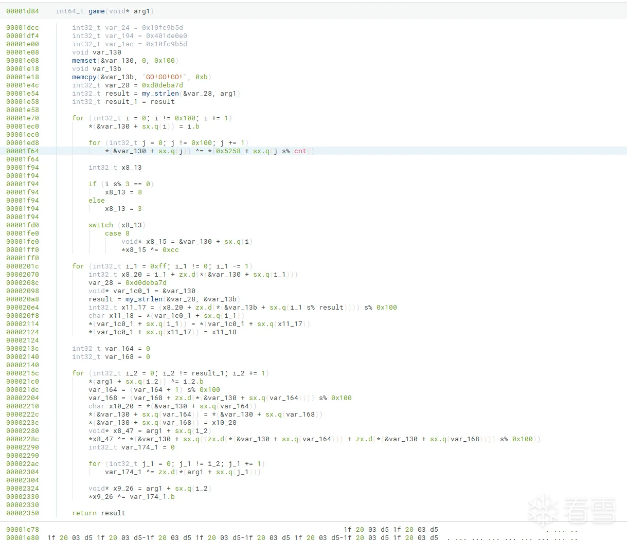Click address 00001e70
The width and height of the screenshot is (627, 540).
click(x=22, y=118)
